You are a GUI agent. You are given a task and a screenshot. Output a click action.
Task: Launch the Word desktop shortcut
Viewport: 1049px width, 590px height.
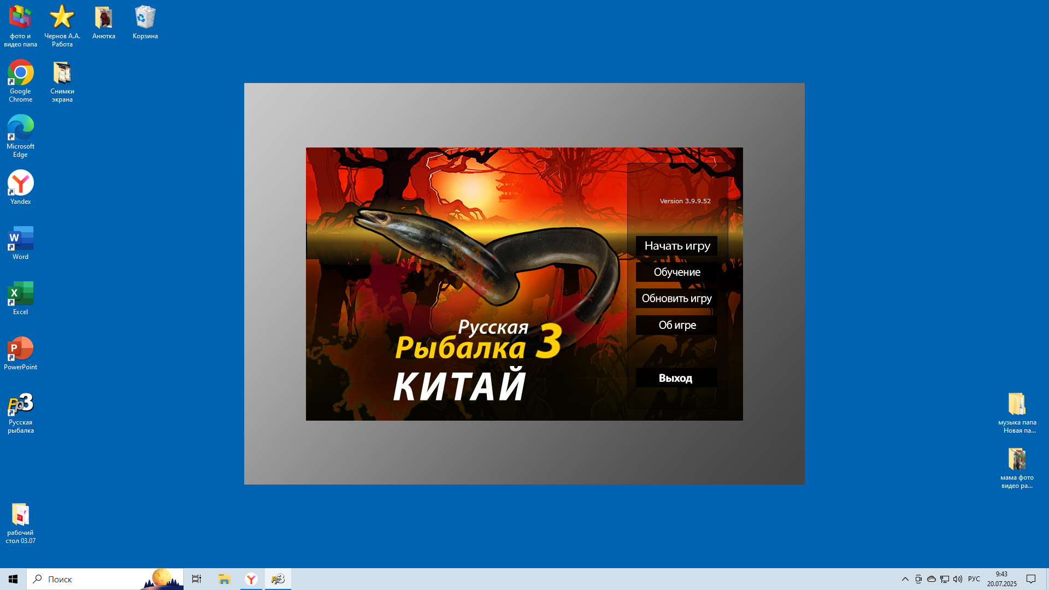pos(21,243)
